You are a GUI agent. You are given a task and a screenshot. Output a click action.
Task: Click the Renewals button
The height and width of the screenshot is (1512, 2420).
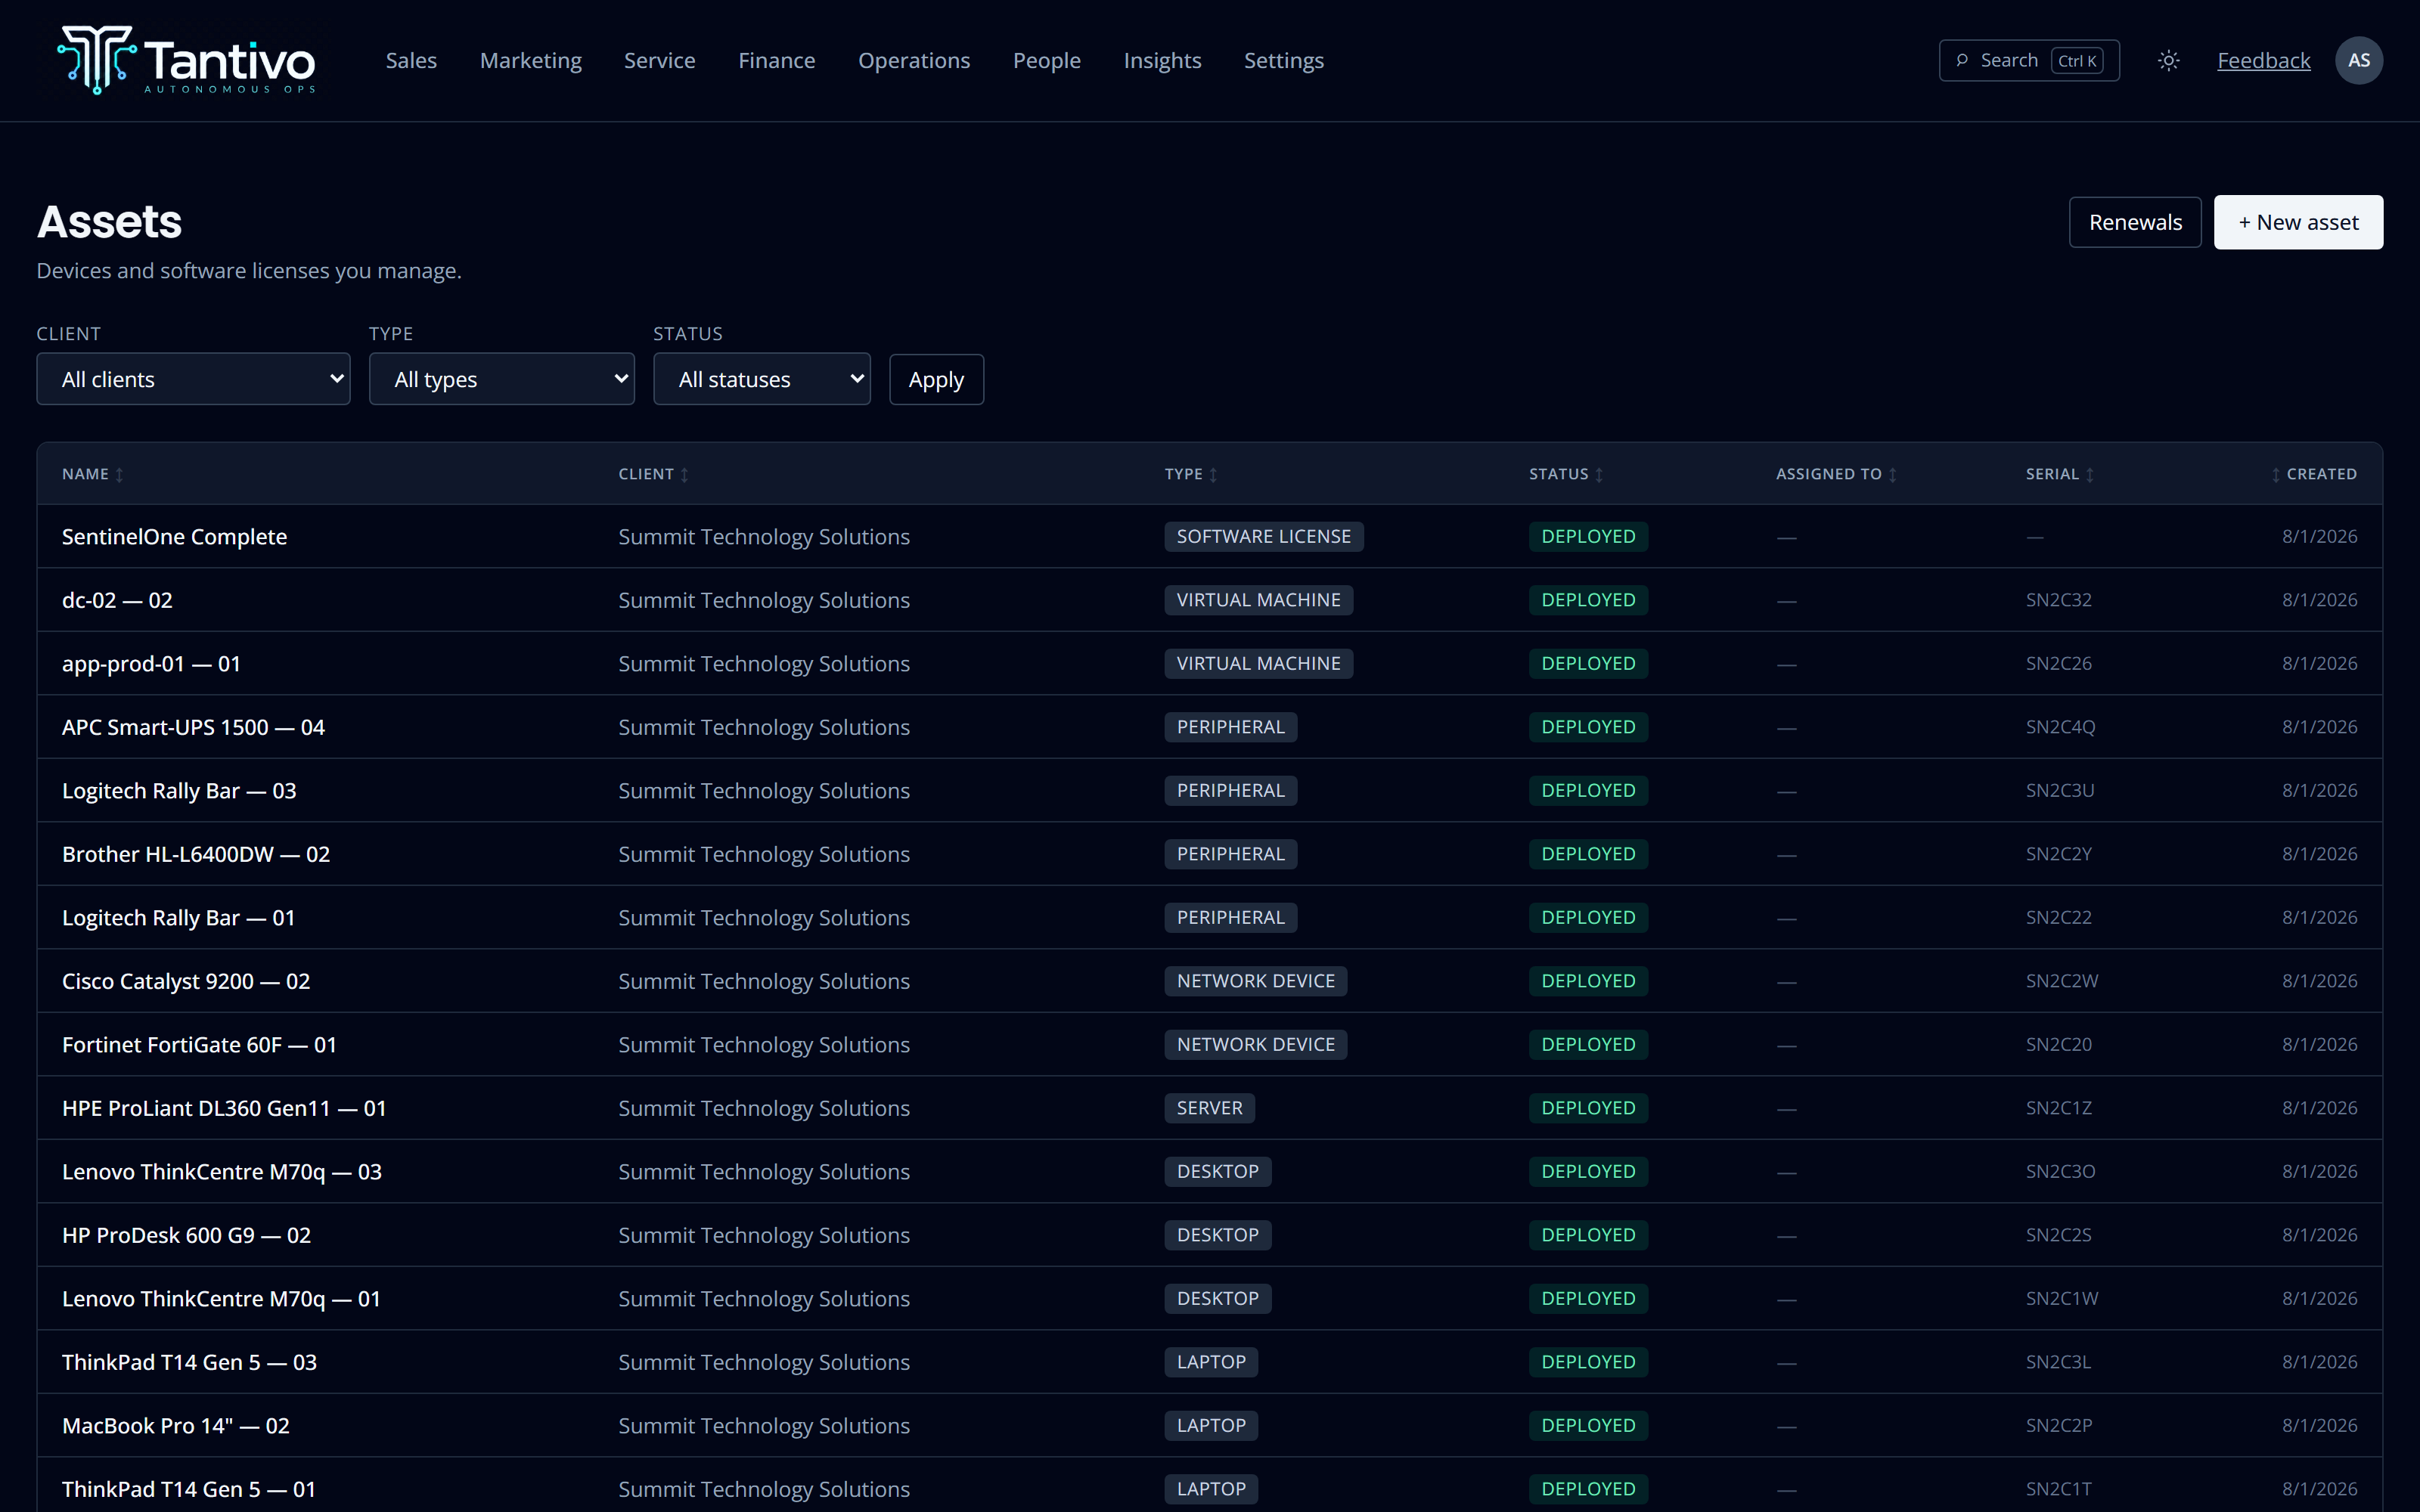pos(2135,222)
